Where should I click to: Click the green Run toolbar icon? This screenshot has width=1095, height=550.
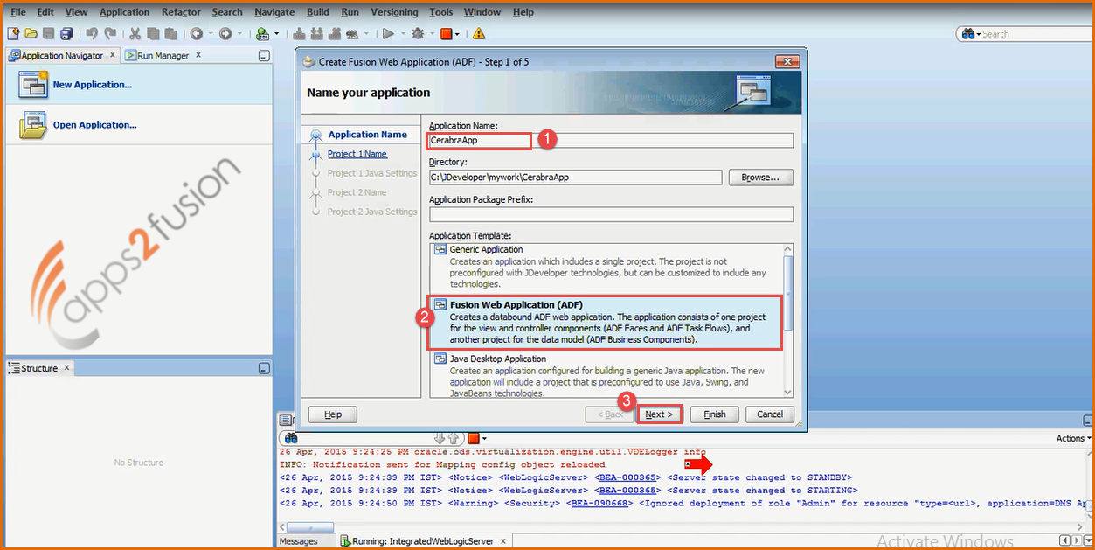(388, 34)
